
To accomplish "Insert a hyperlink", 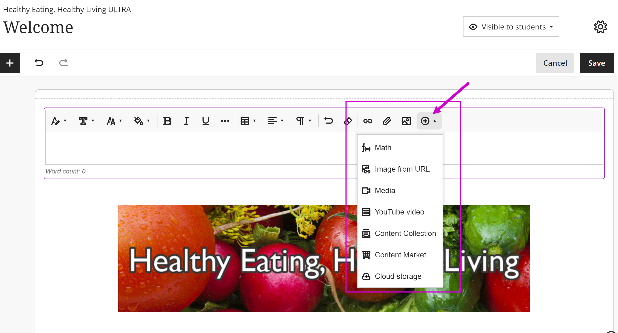I will click(x=367, y=121).
